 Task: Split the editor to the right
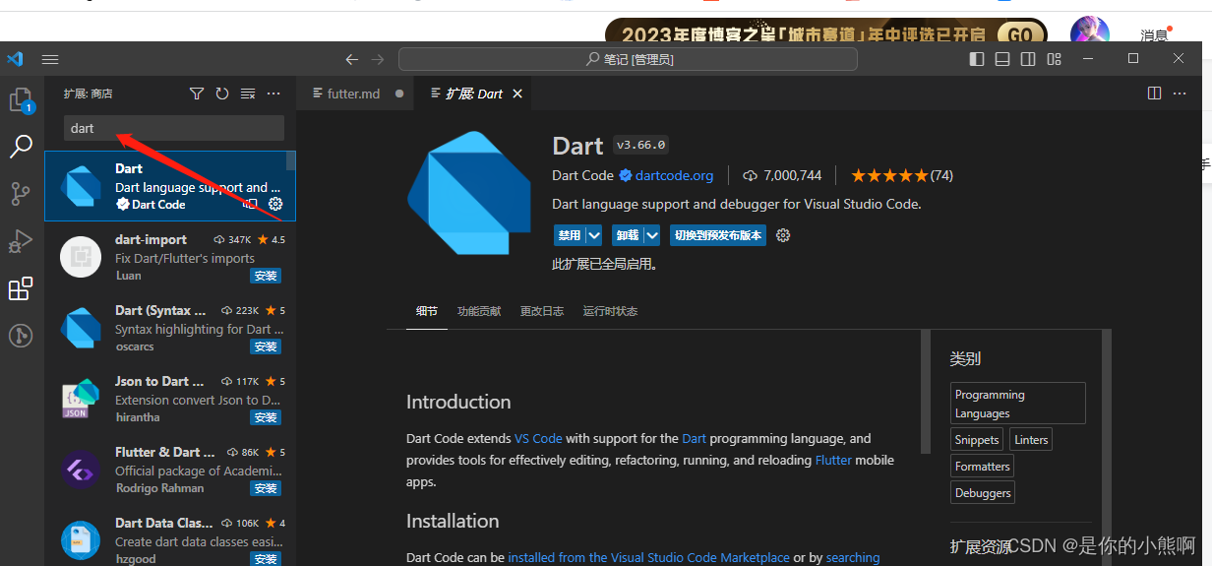(x=1155, y=94)
